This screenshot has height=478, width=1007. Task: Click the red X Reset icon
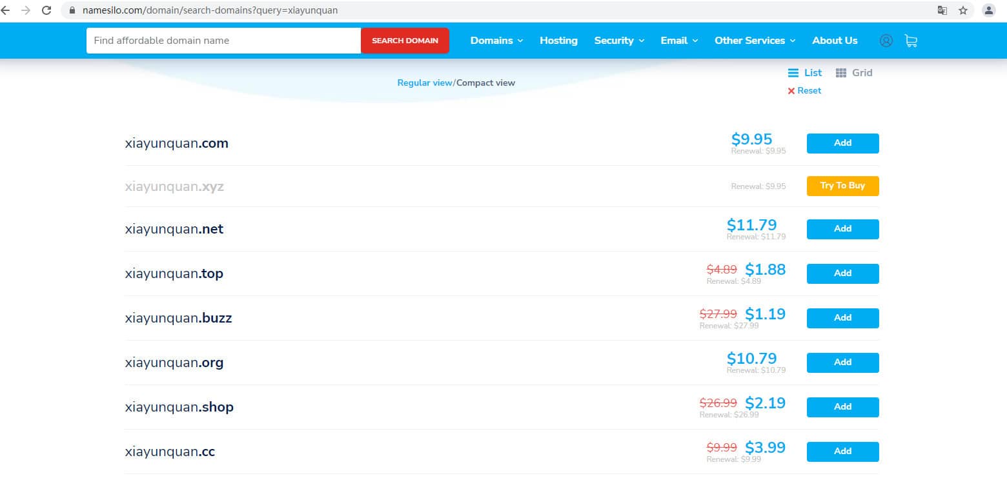[x=791, y=91]
